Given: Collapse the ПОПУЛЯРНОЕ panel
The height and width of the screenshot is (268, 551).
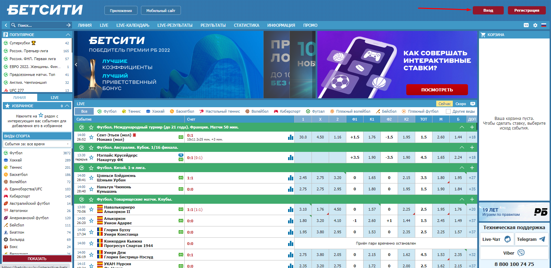Looking at the screenshot, I should (x=68, y=35).
